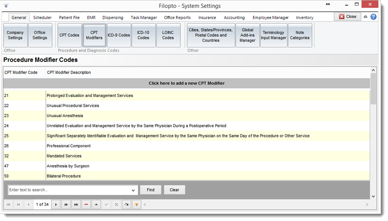Open the Scheduler tab
This screenshot has height=221, width=388.
(43, 18)
